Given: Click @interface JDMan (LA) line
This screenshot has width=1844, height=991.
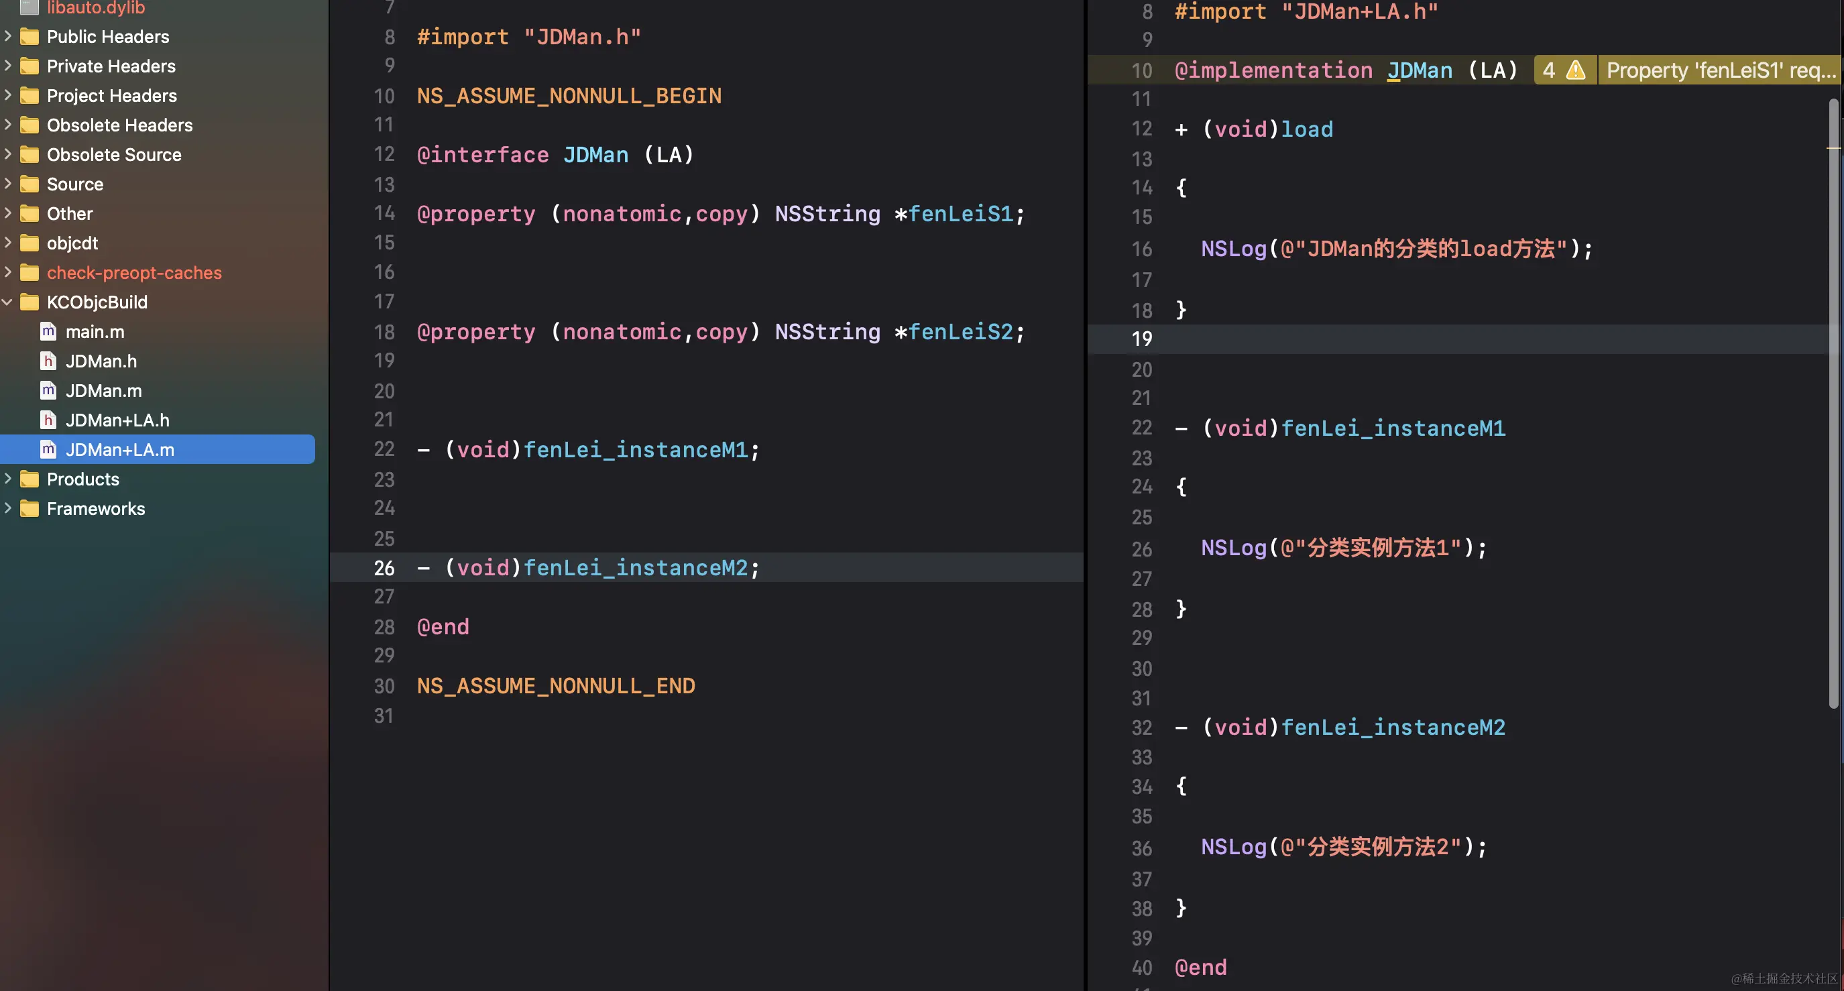Looking at the screenshot, I should (x=555, y=155).
